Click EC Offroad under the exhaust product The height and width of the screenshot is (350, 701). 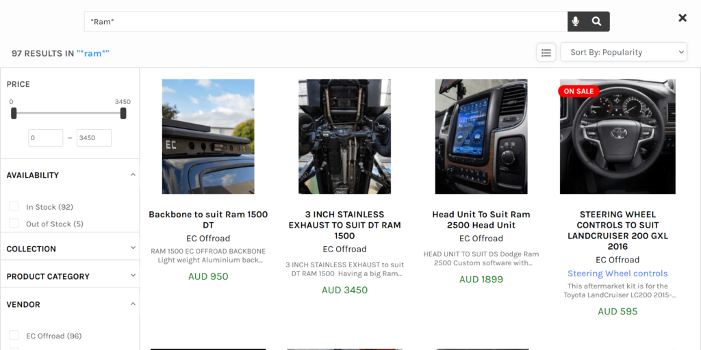click(x=345, y=249)
